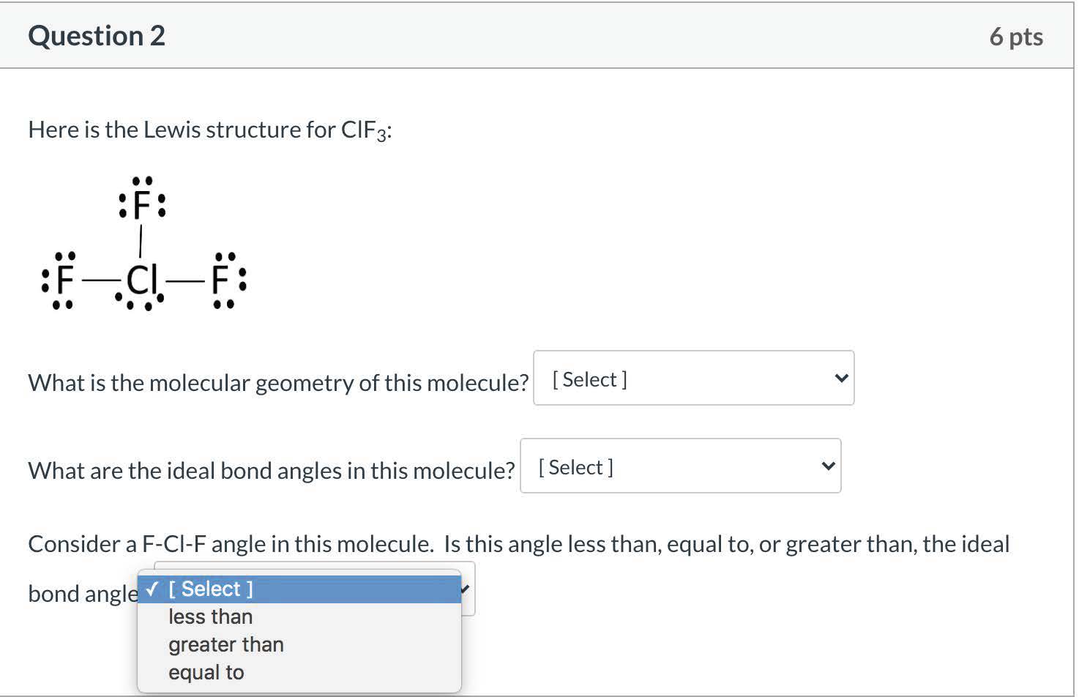
Task: Click the checkmark beside the [ Select ] option
Action: [152, 589]
